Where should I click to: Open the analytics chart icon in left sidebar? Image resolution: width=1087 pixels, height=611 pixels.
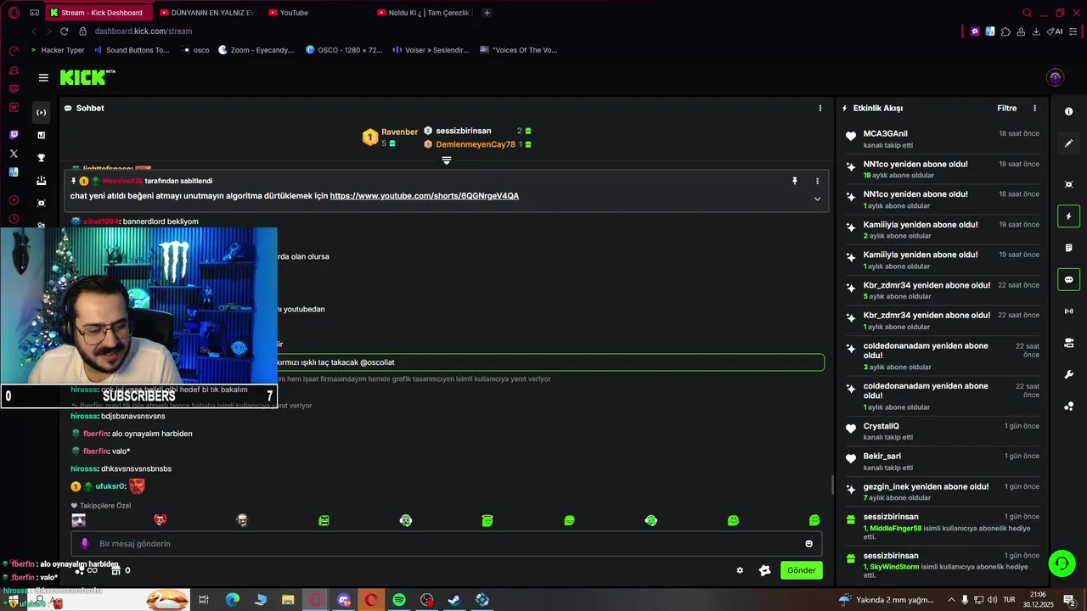tap(41, 135)
